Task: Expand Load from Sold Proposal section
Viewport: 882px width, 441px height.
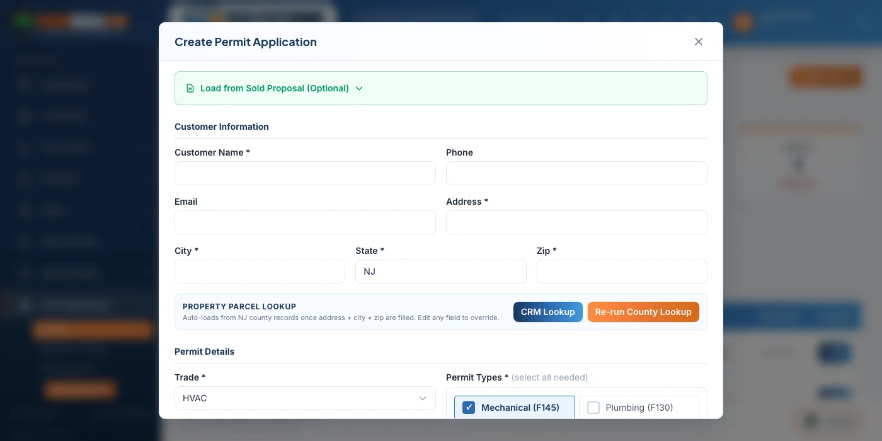Action: (440, 88)
